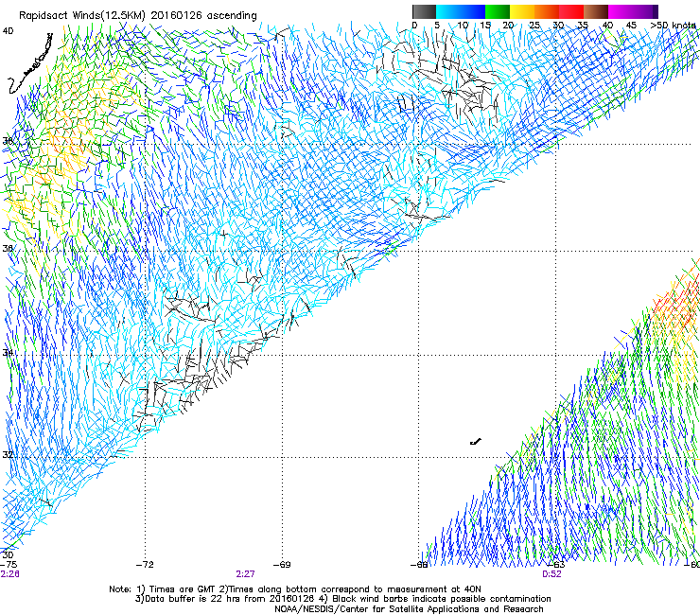Click the latitude label '38'

8,141
